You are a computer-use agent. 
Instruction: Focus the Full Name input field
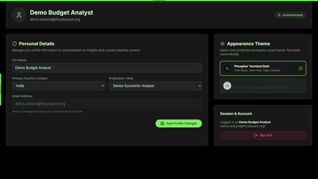pyautogui.click(x=107, y=68)
